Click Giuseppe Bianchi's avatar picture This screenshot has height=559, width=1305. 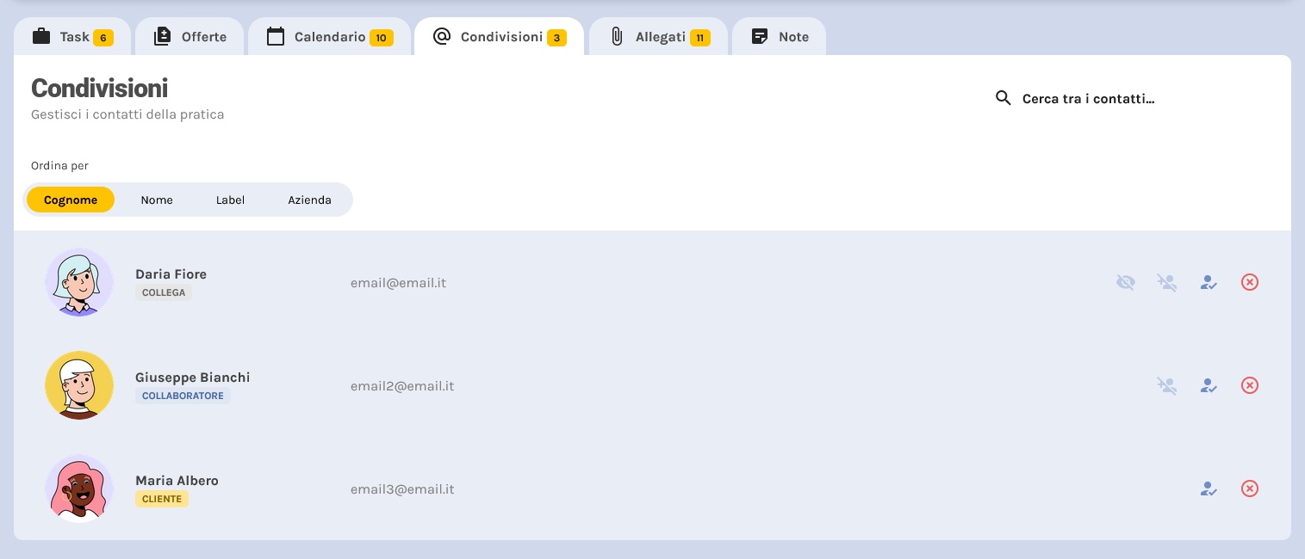click(x=79, y=385)
